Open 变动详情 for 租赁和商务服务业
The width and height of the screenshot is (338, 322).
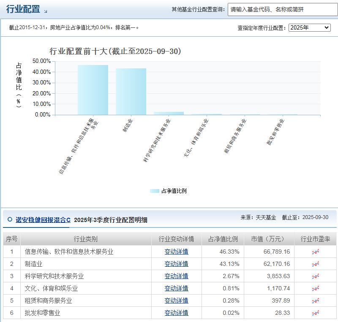[176, 300]
